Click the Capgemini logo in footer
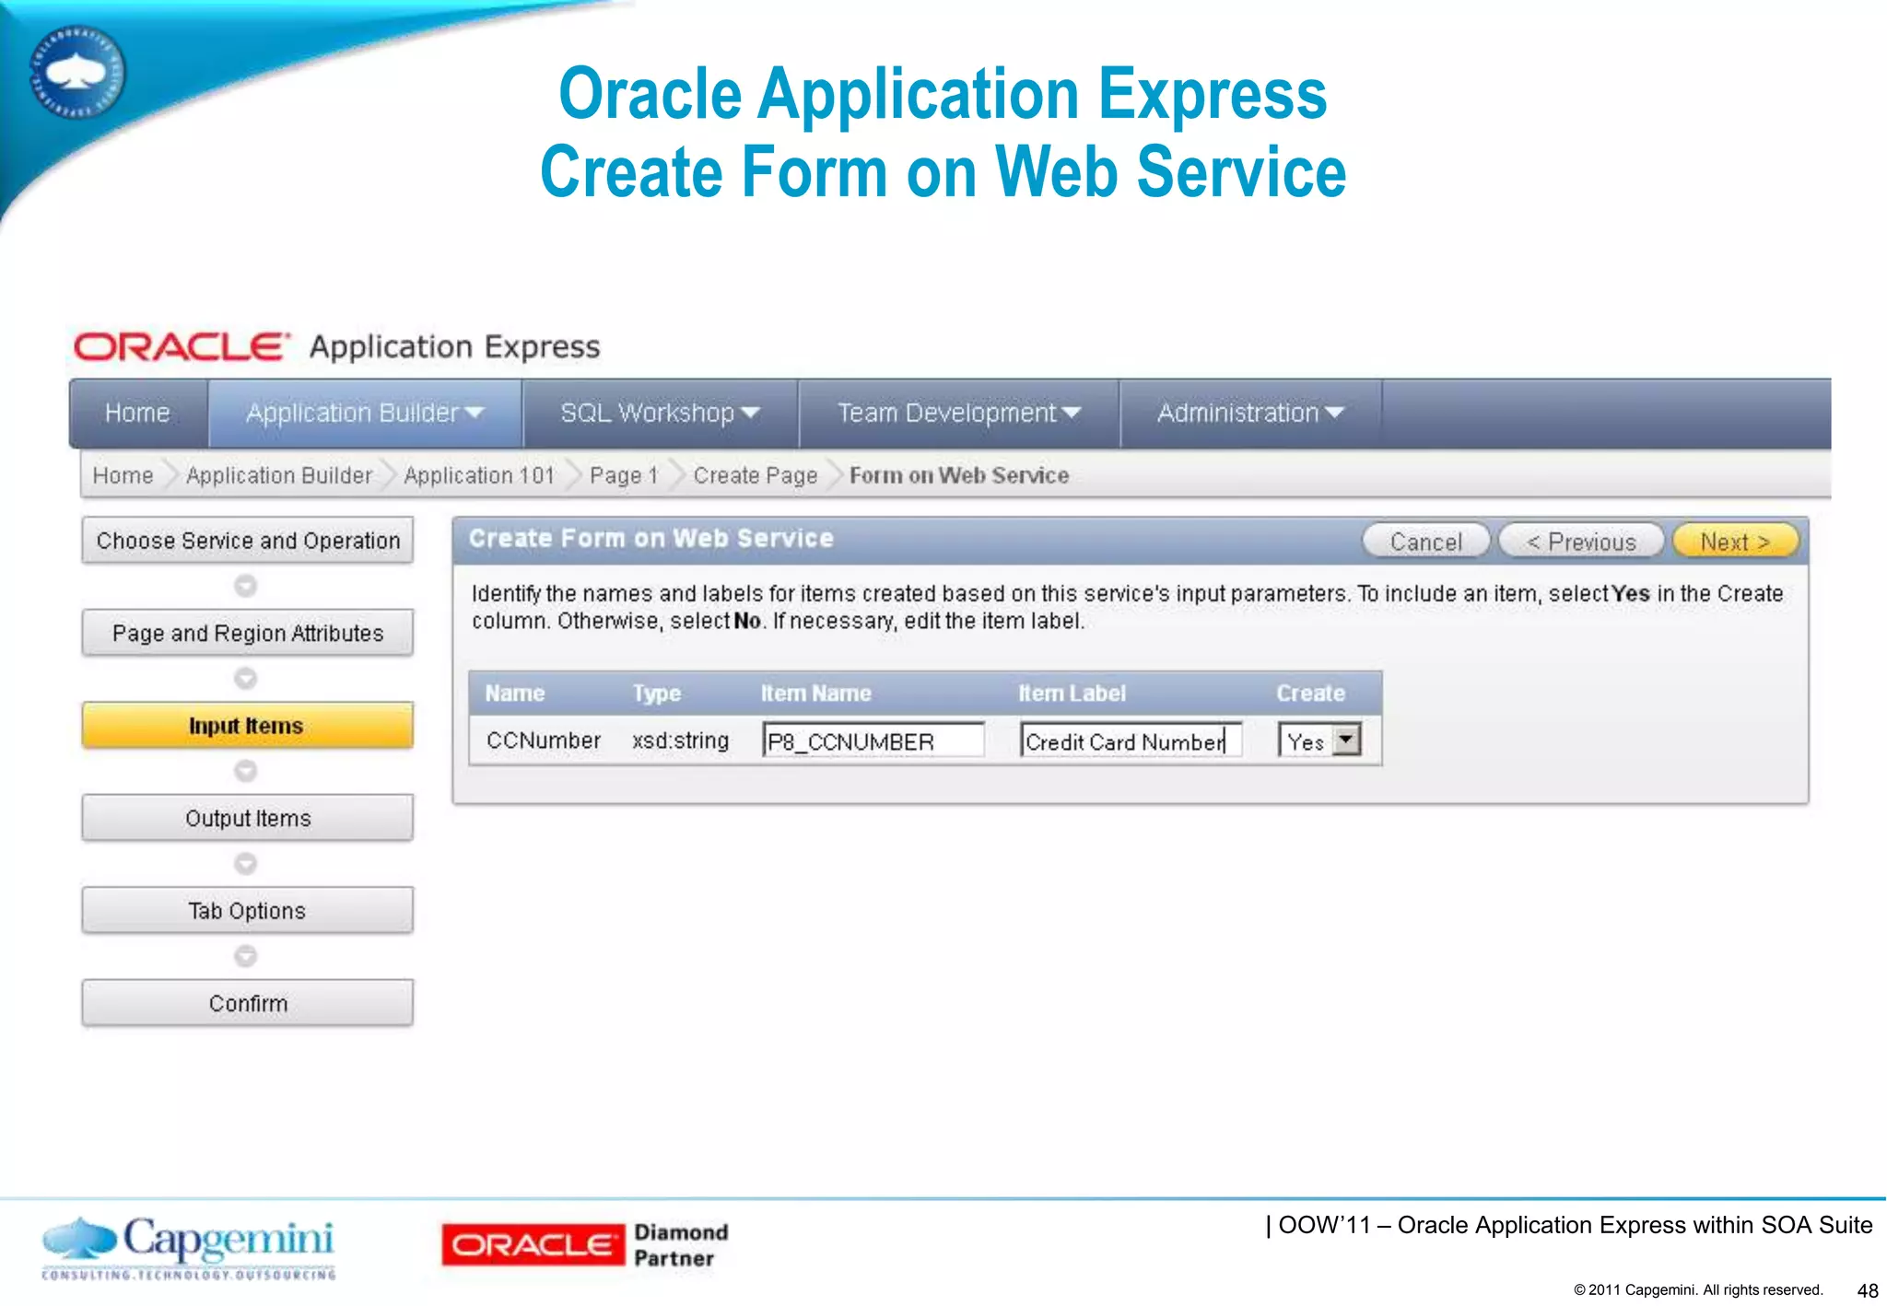This screenshot has width=1887, height=1306. (189, 1246)
